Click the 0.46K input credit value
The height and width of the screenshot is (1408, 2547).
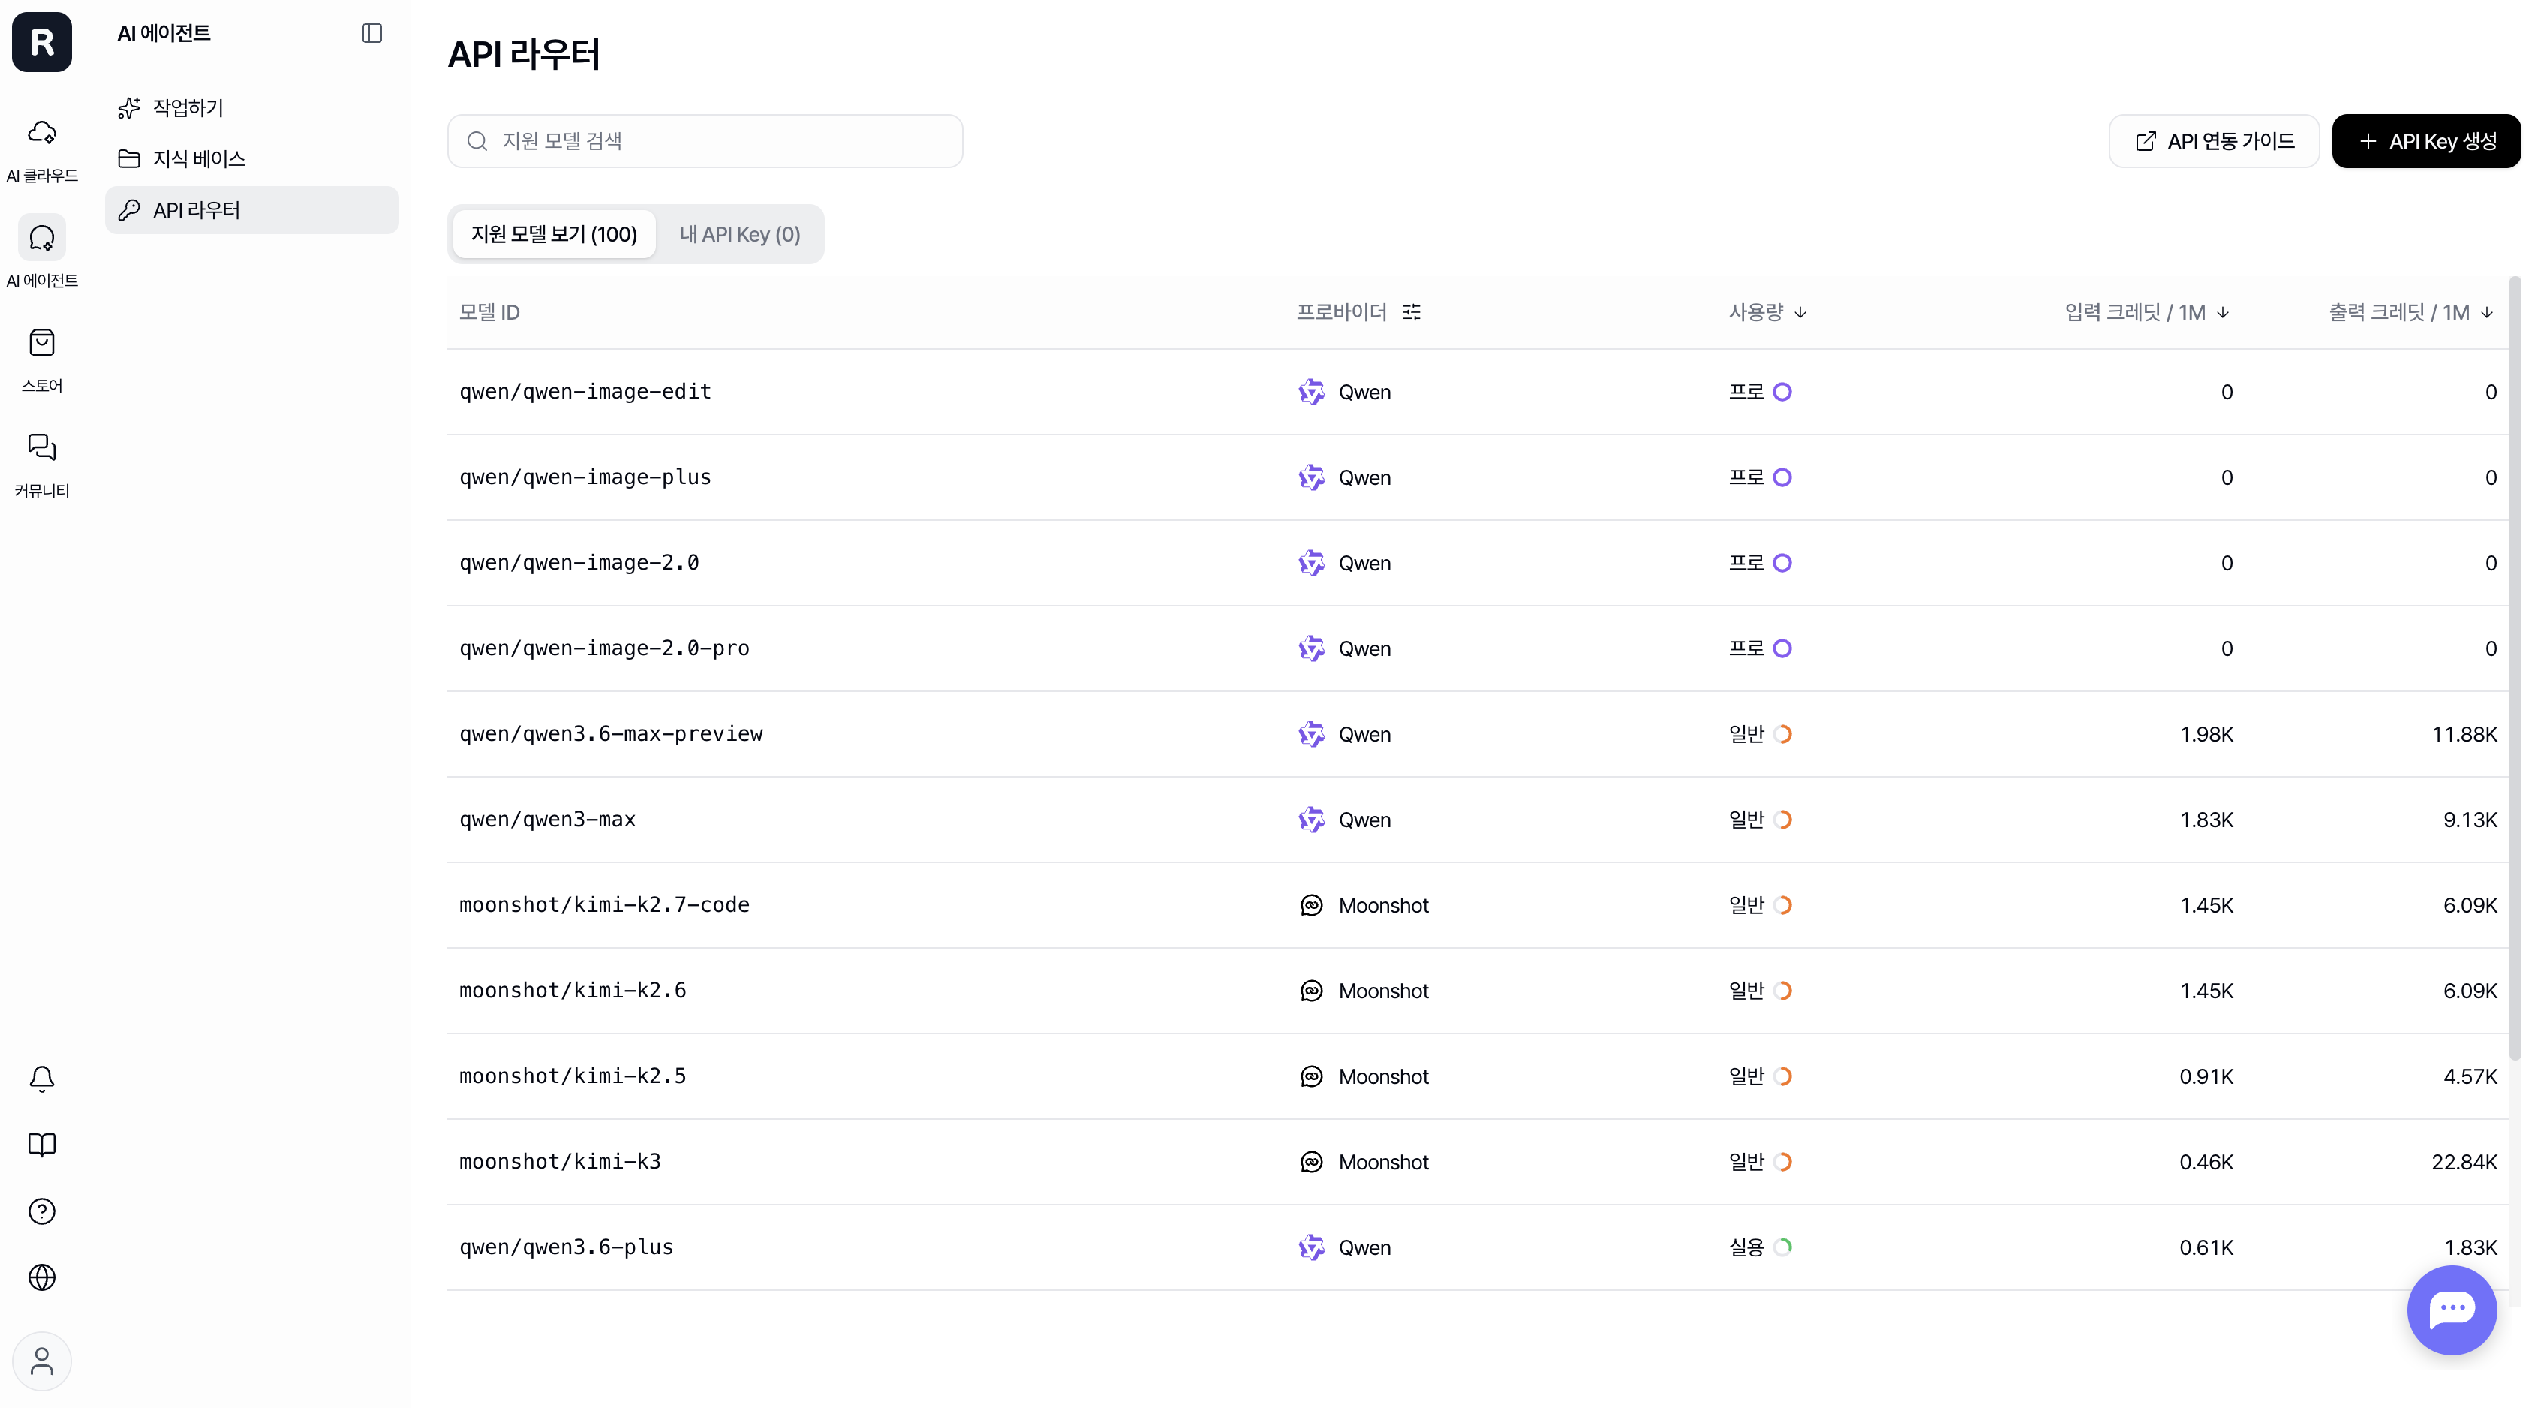(2206, 1162)
